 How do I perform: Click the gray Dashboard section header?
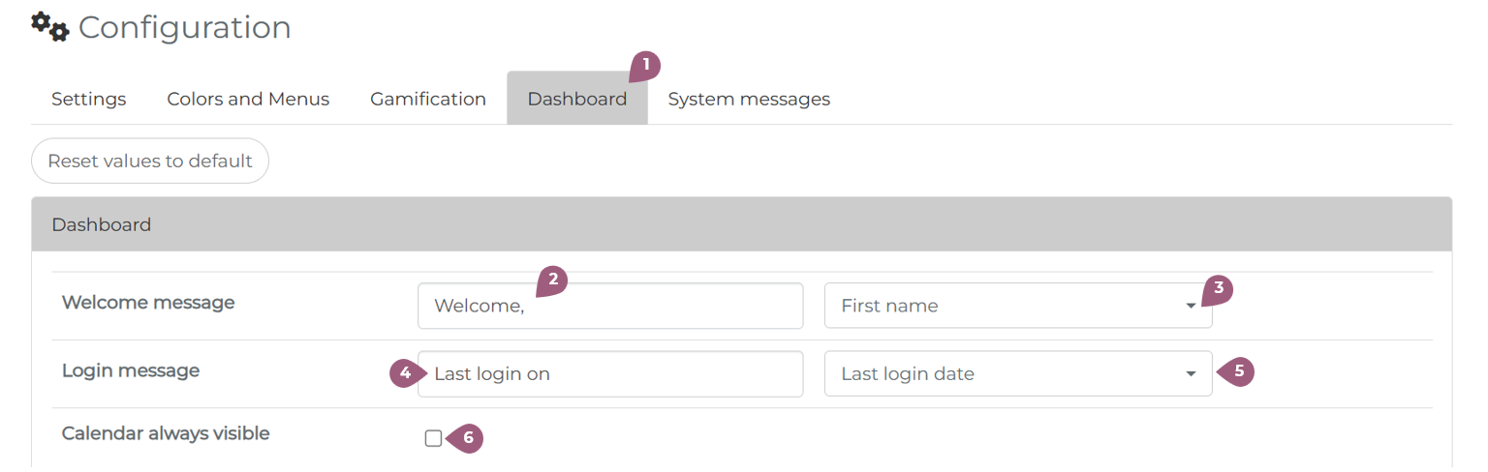[741, 224]
